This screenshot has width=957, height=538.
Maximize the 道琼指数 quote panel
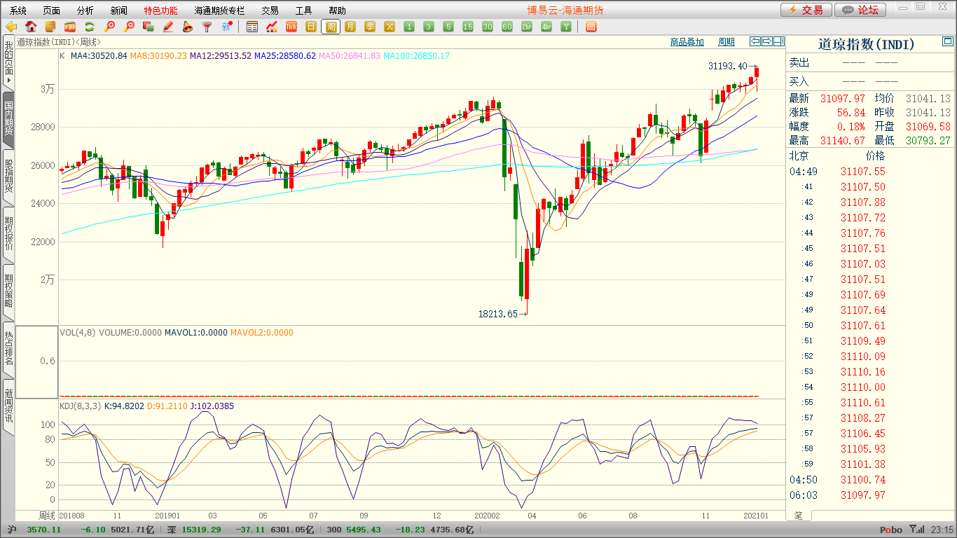point(948,43)
